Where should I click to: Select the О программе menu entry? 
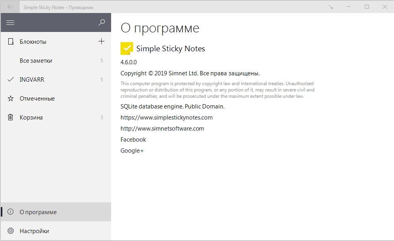56,212
